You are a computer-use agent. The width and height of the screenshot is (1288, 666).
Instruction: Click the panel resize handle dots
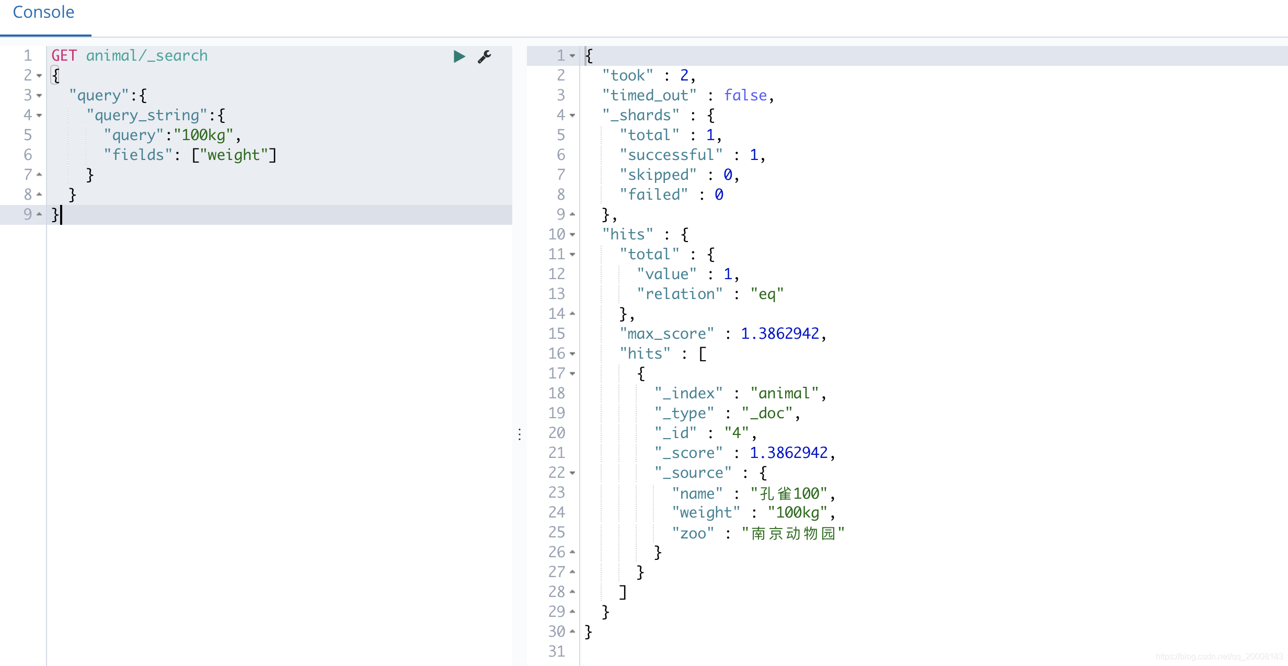coord(520,434)
